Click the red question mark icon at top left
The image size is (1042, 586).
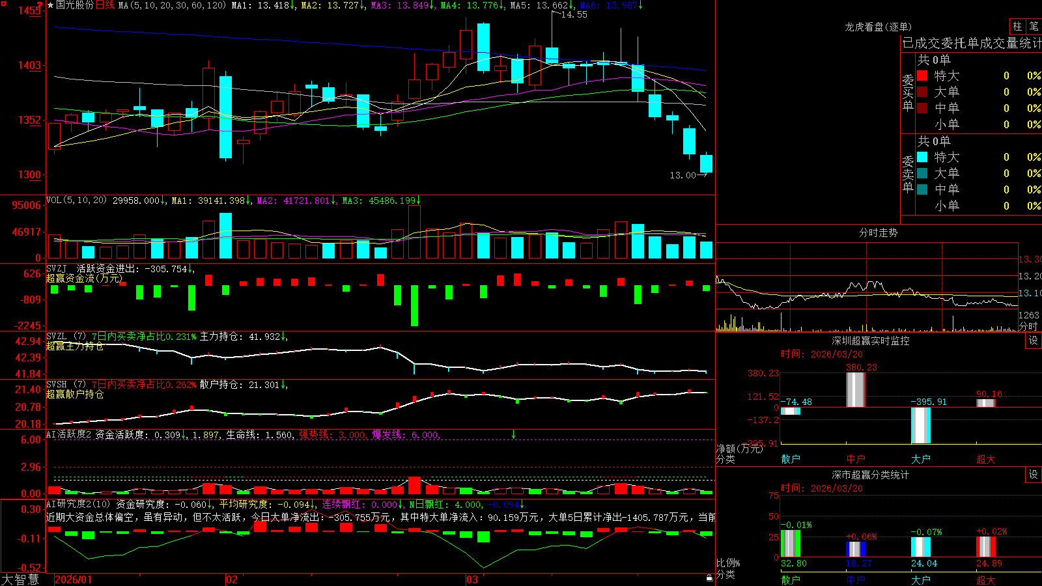click(40, 5)
